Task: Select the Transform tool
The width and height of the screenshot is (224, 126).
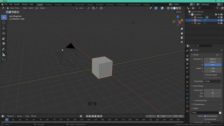Action: tap(4, 43)
